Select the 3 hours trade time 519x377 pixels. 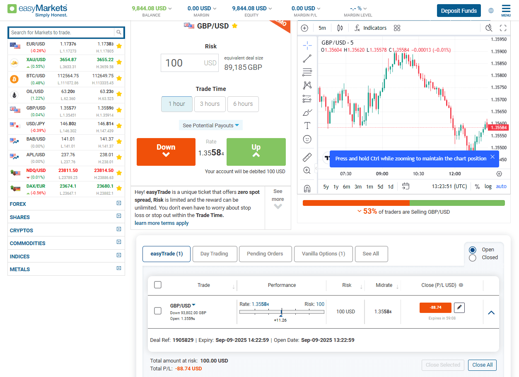click(x=210, y=104)
